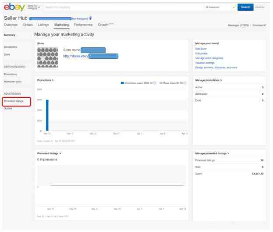Switch to the Orders tab

(x=28, y=25)
